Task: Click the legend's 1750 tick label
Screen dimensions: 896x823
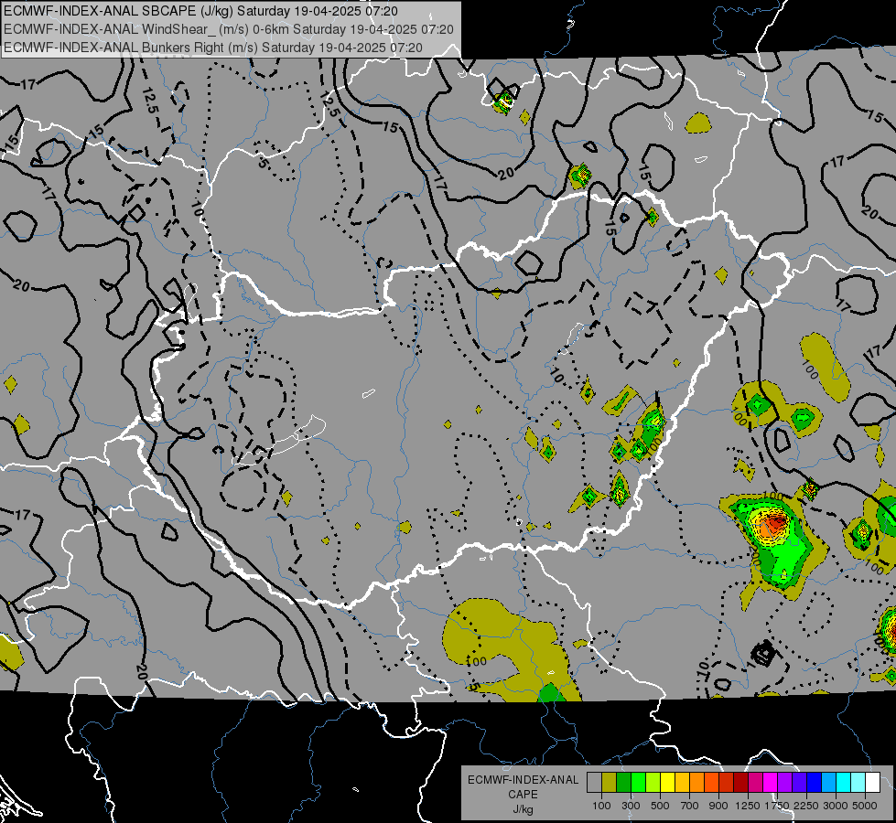Action: [x=777, y=806]
